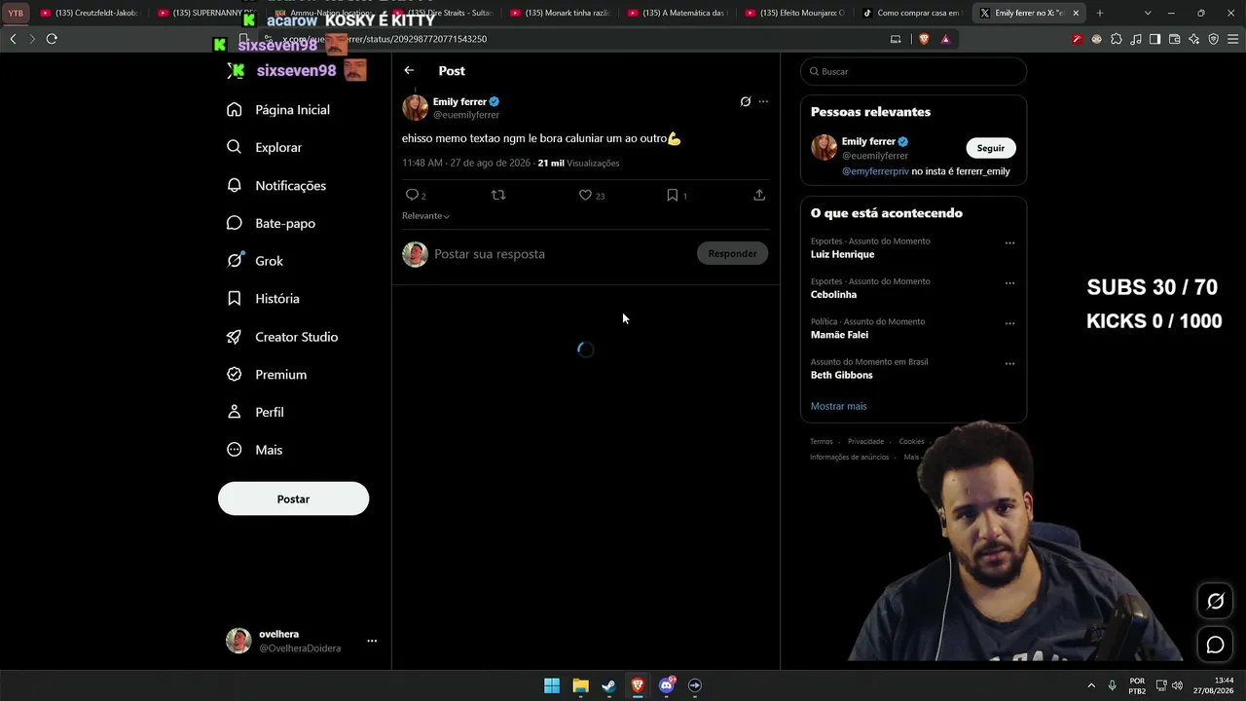Open the Perfil person icon

click(234, 412)
